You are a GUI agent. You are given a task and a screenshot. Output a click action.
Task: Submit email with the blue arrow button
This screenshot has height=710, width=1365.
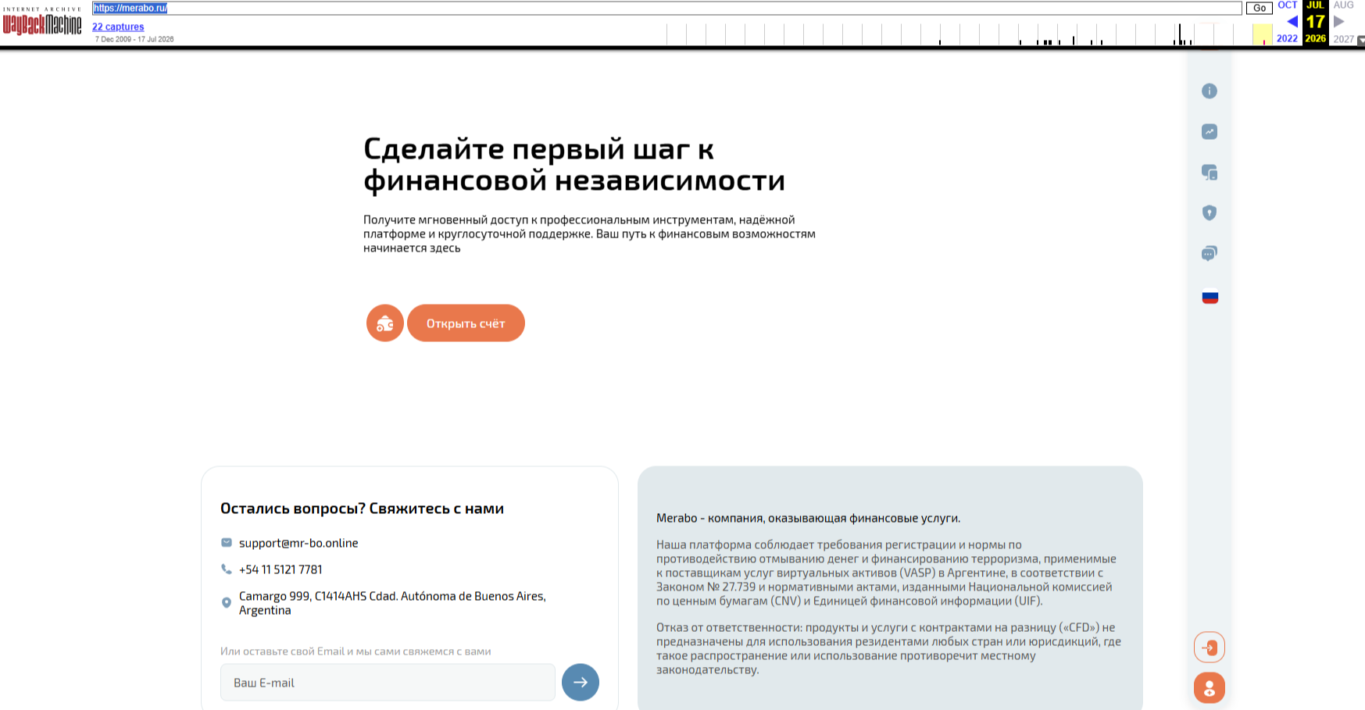580,683
